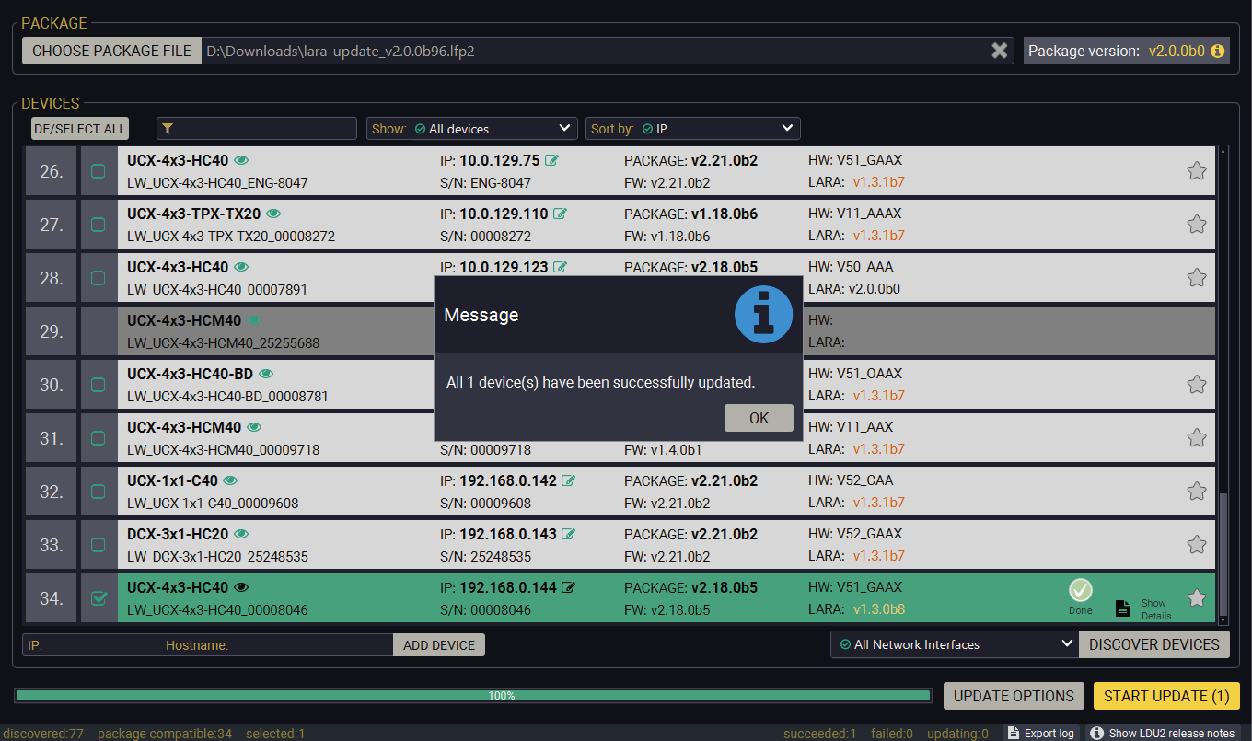Image resolution: width=1252 pixels, height=741 pixels.
Task: Click LARA version v1.3.0b8
Action: 878,609
